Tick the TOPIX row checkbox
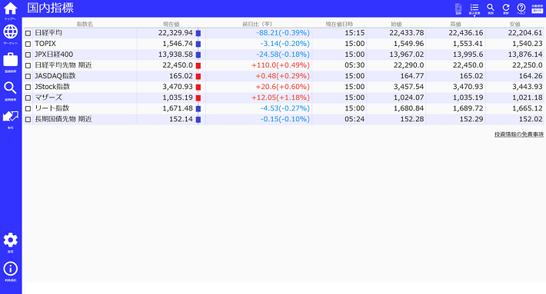 (x=28, y=44)
